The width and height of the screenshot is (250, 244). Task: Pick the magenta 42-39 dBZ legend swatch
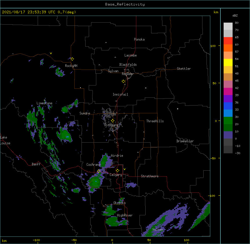click(228, 92)
